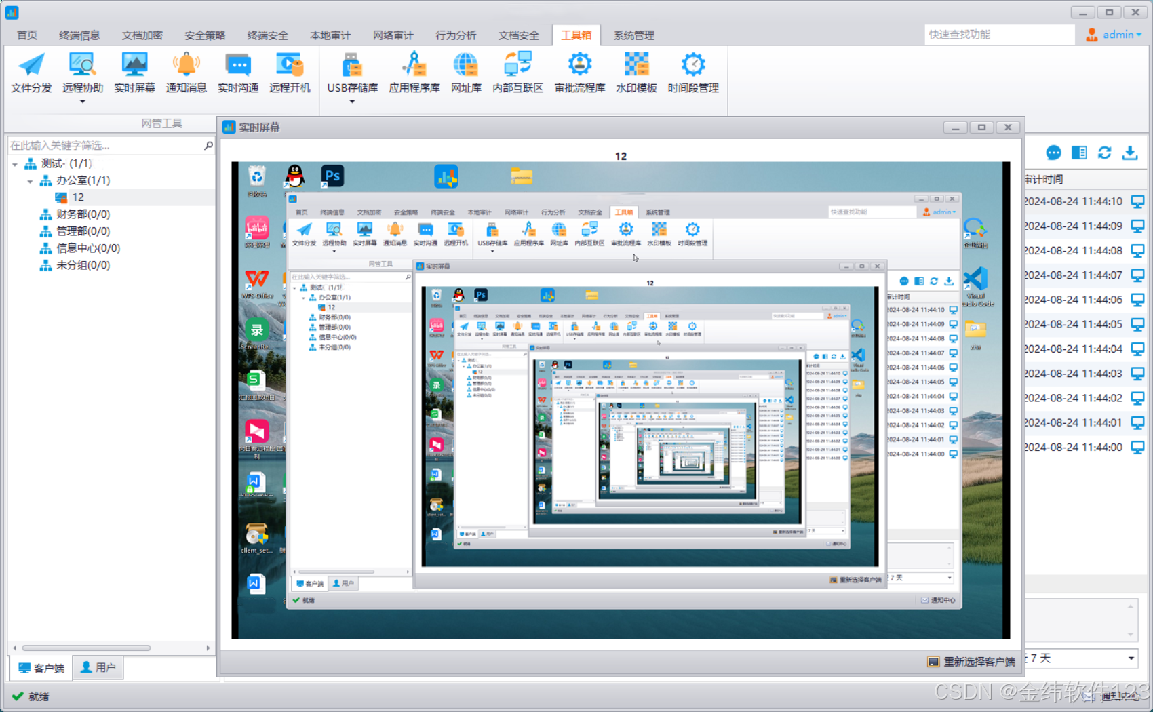Open 实时沟通 chat tool

[x=237, y=73]
